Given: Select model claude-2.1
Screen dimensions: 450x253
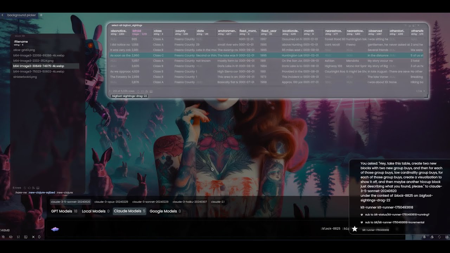Looking at the screenshot, I should click(218, 202).
